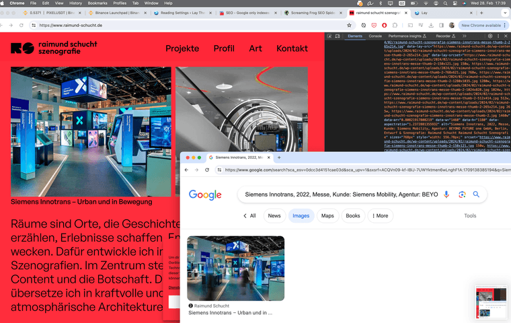Click the New Chrome available button

479,25
